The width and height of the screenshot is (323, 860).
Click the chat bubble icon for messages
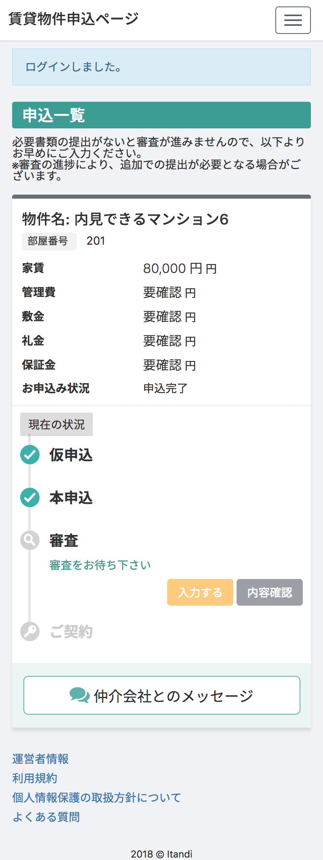(x=80, y=695)
